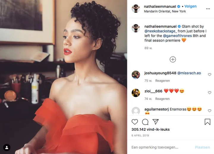
Task: Like aguilarnestorj's comment heart
Action: click(210, 110)
